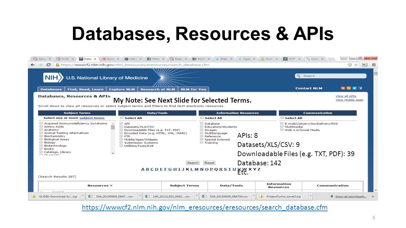This screenshot has width=406, height=228.
Task: Click subject terms list scroll-down arrow
Action: tap(113, 153)
